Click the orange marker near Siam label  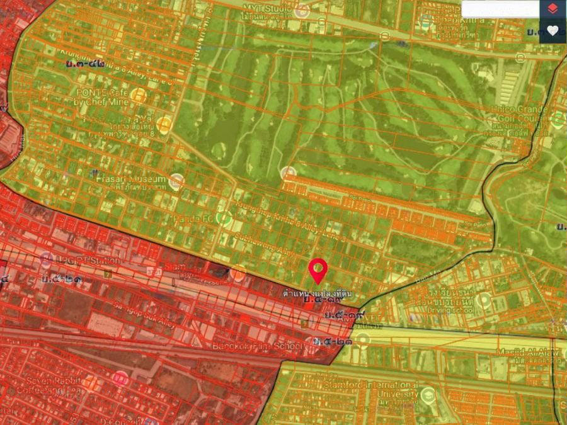click(238, 273)
